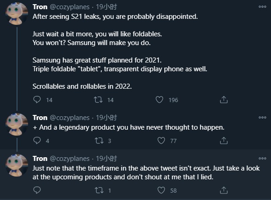Screen dimensions: 271x200
Task: Like the tweet with 58 likes
Action: click(x=161, y=190)
